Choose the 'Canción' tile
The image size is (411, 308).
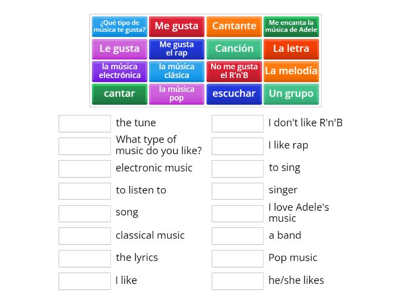pyautogui.click(x=234, y=49)
